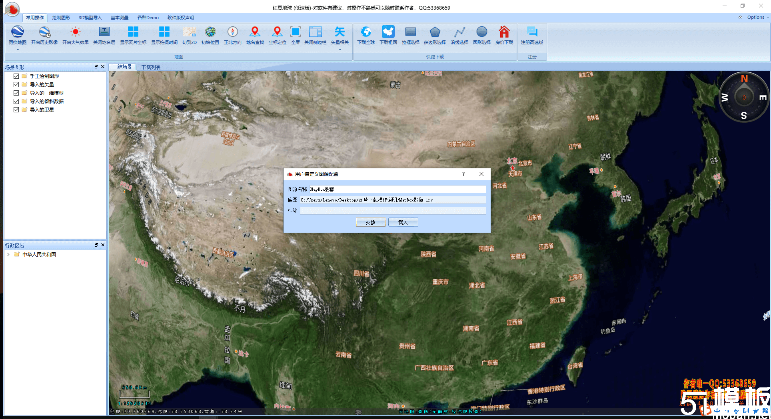Click the 载入 button in dialog
The image size is (771, 419).
pyautogui.click(x=403, y=222)
